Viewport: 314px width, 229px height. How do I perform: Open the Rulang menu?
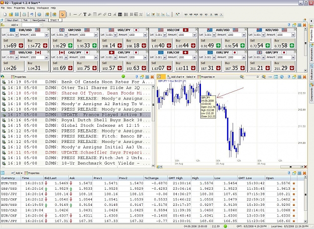click(x=31, y=8)
